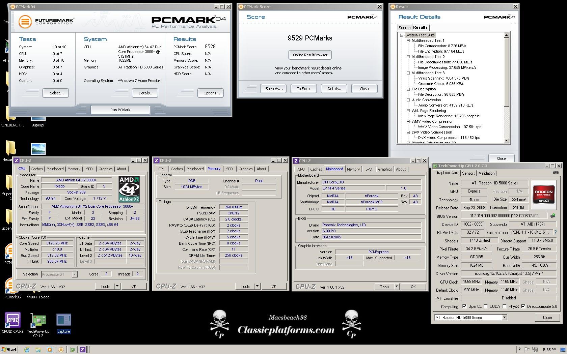This screenshot has width=567, height=354.
Task: Toggle the PhysX checkbox
Action: pos(505,306)
